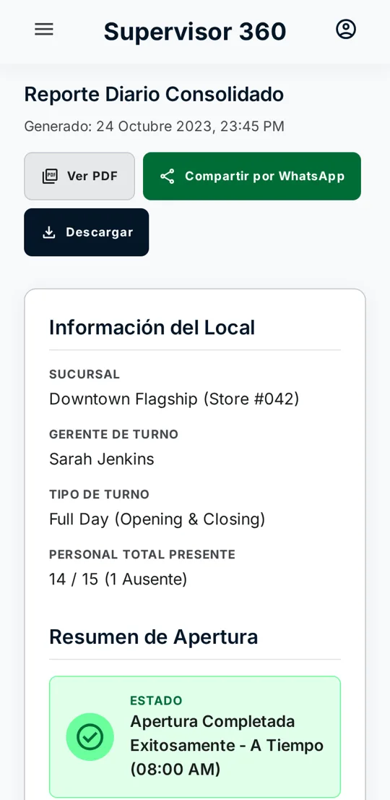Select the manager name Sarah Jenkins

point(101,459)
